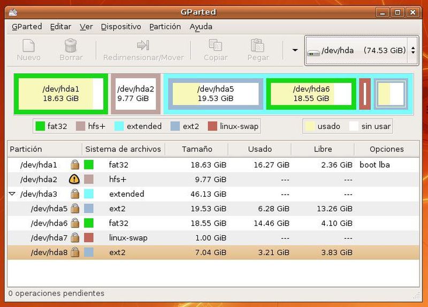
Task: Click the Sistema de archivos column header
Action: click(x=123, y=149)
